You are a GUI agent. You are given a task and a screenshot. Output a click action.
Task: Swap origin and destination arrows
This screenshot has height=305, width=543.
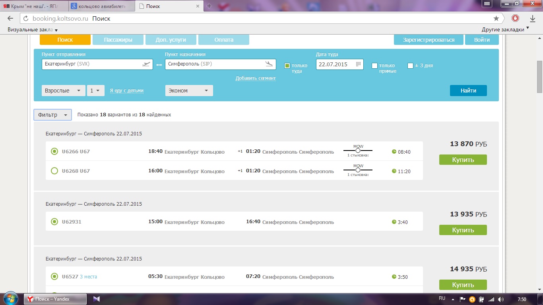click(x=159, y=65)
